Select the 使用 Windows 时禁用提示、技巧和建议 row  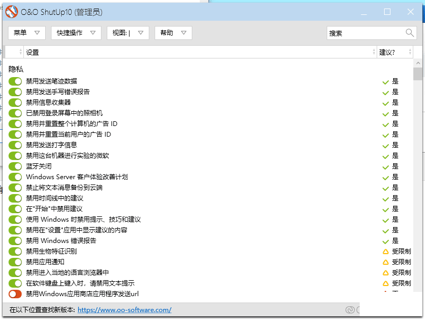click(83, 220)
